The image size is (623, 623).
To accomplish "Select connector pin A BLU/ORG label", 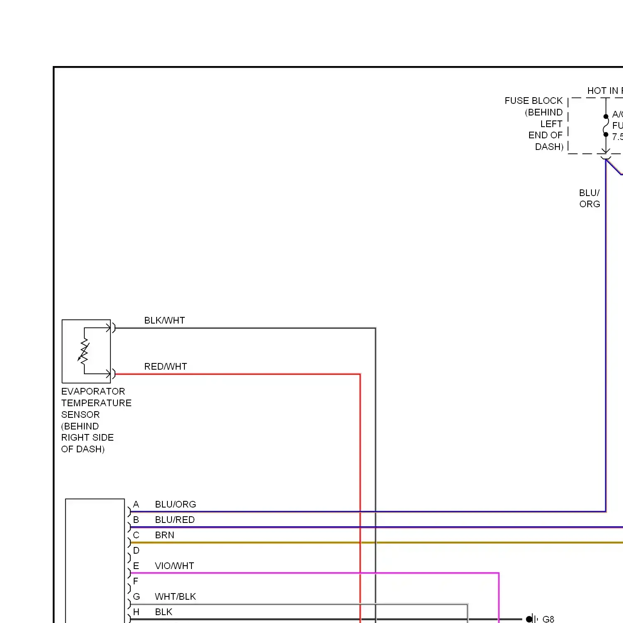I will [175, 504].
